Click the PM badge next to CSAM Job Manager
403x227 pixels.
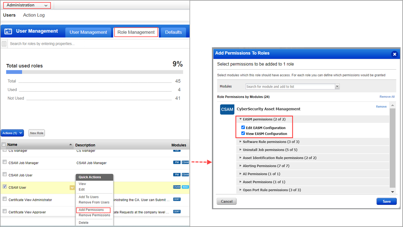tap(176, 162)
